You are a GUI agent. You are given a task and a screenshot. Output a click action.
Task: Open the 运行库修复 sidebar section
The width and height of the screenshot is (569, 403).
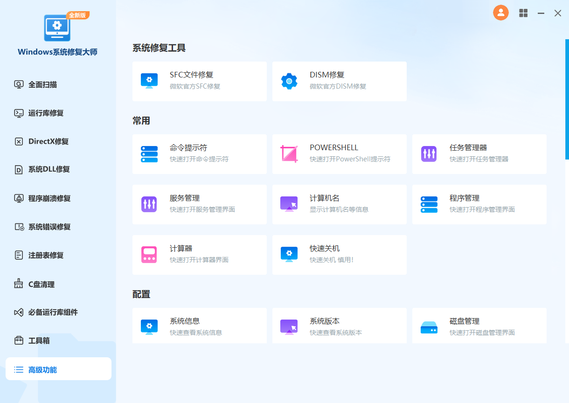46,113
